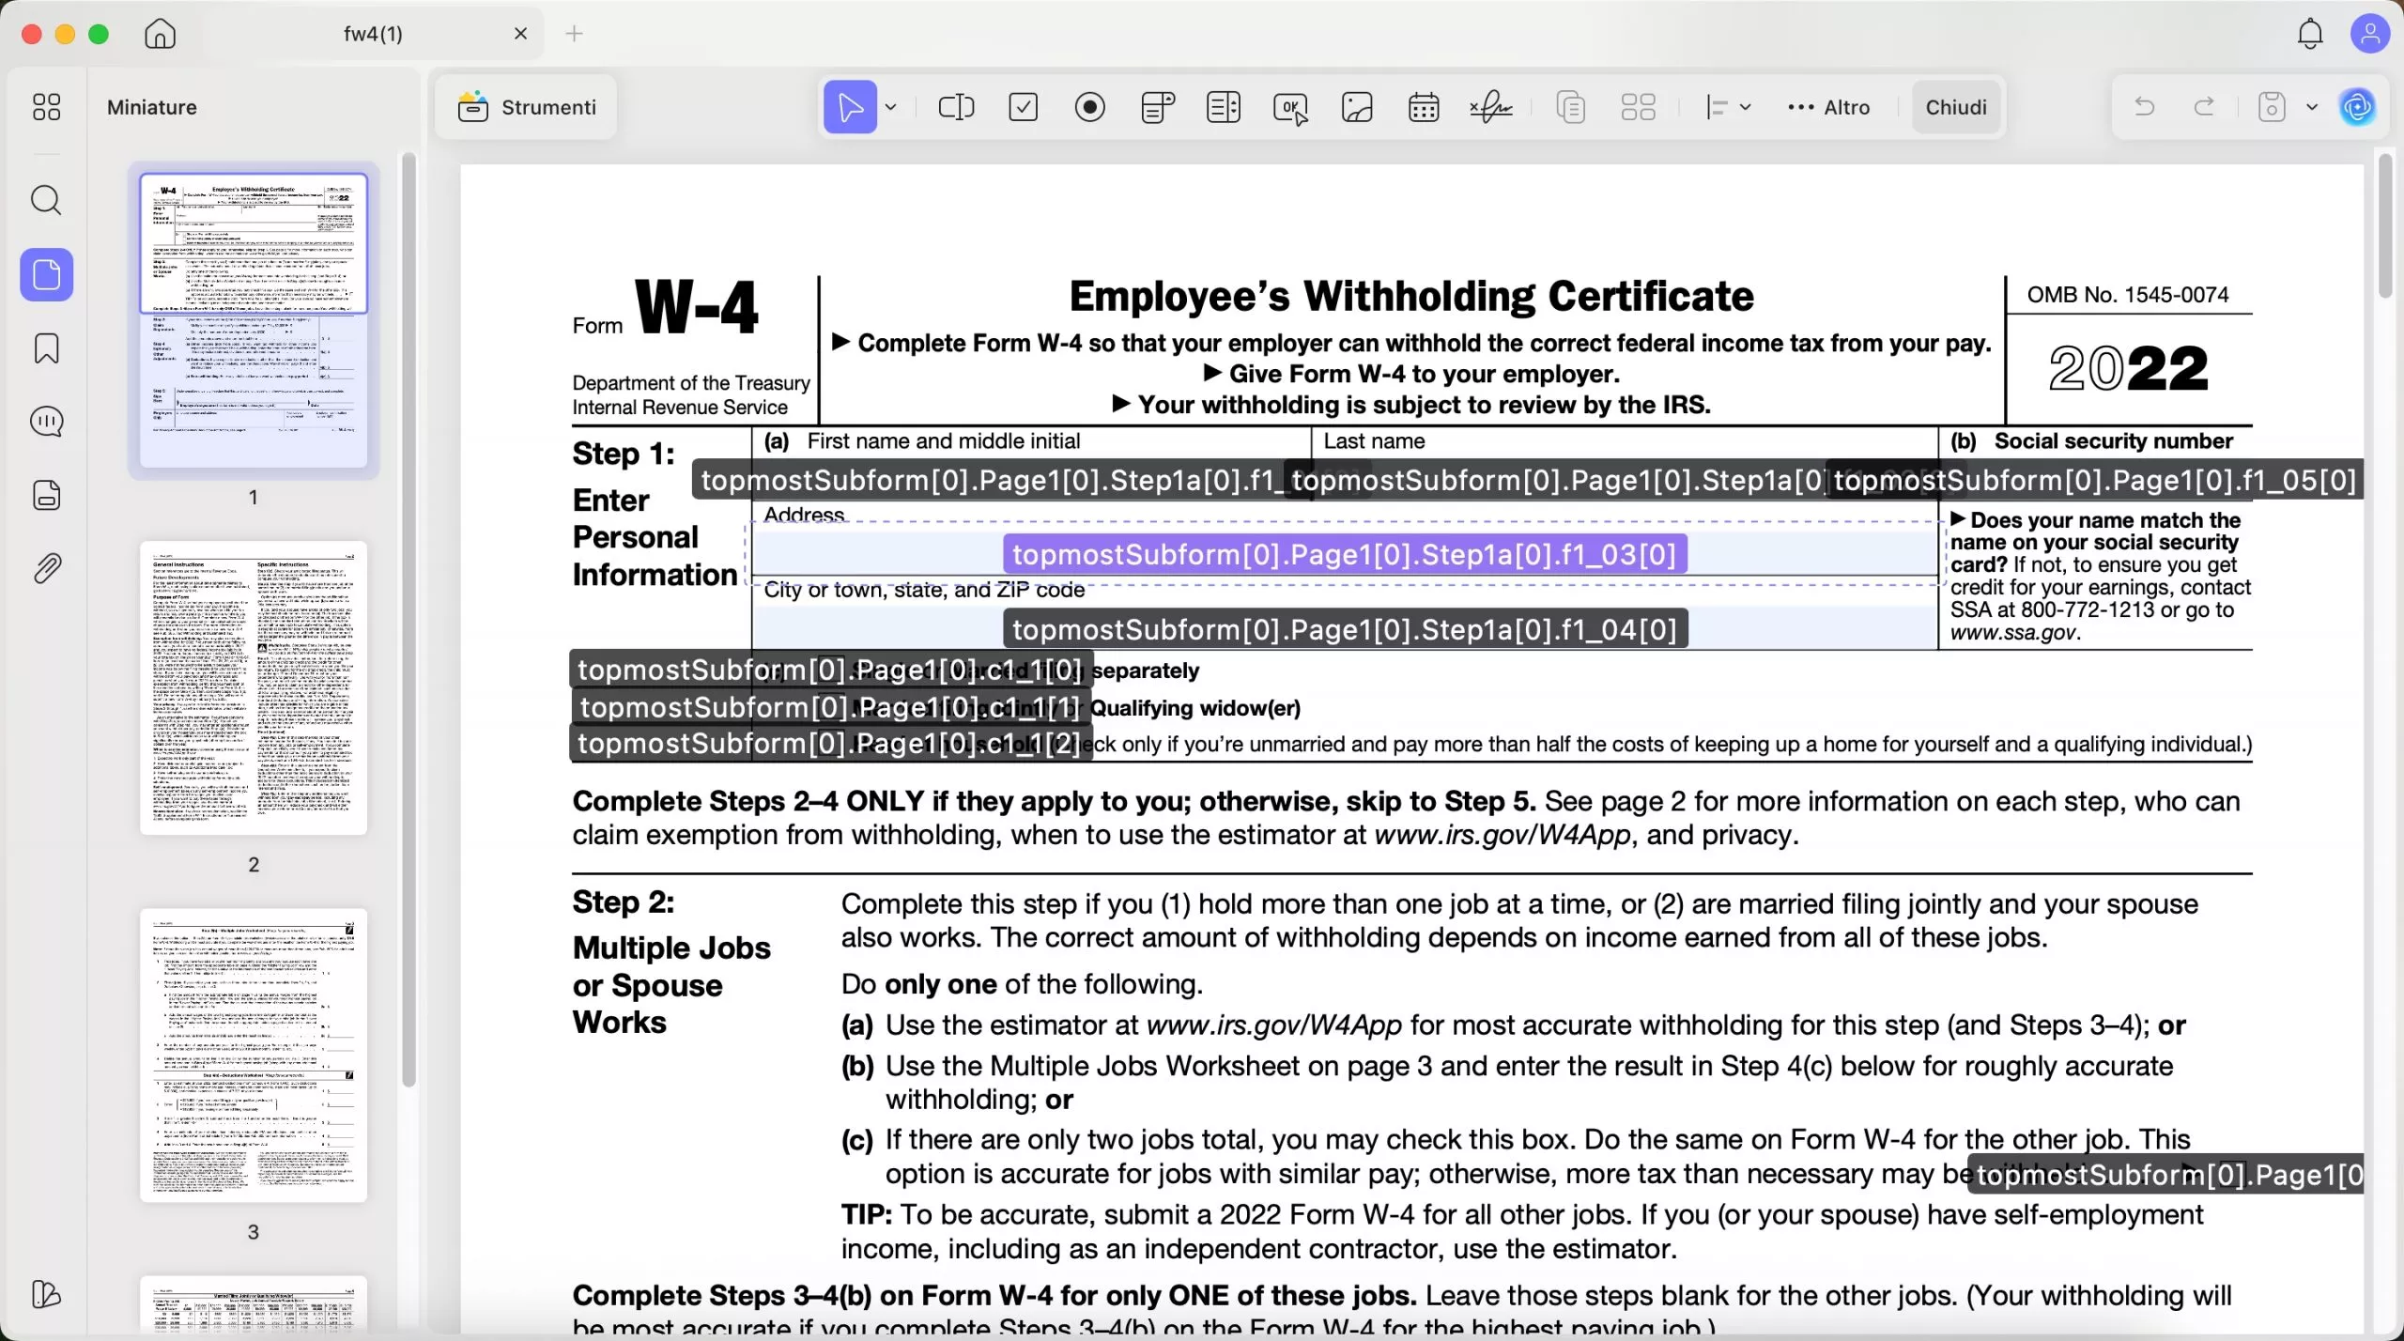Open the UPDF AI assistant icon
The height and width of the screenshot is (1341, 2404).
coord(2358,107)
